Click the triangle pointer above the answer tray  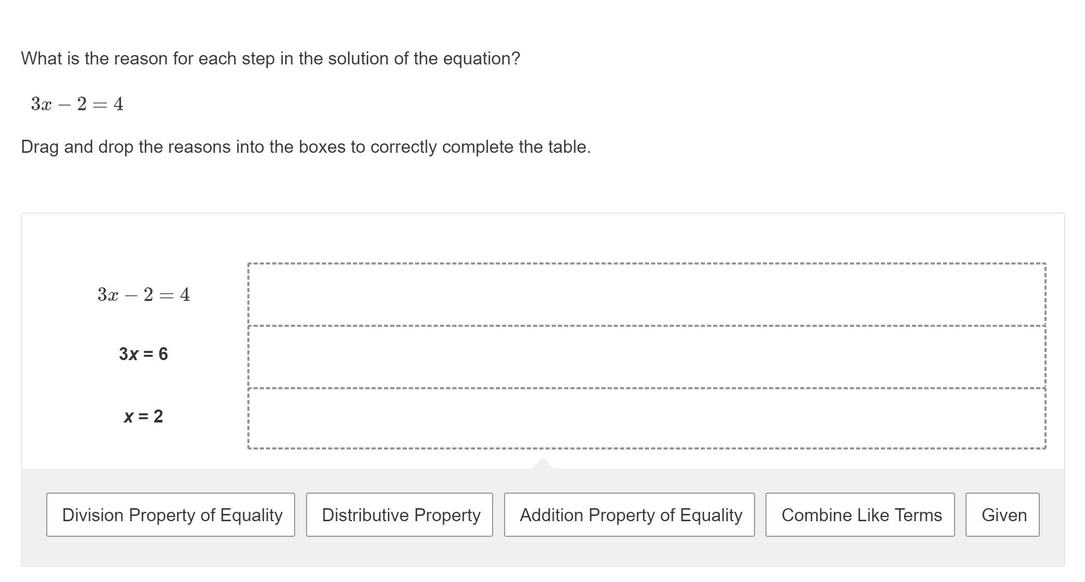[x=542, y=464]
